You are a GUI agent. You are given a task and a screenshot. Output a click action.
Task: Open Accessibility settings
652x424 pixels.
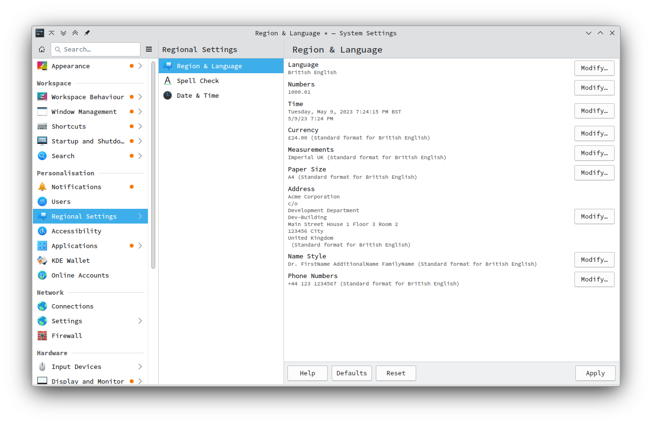click(90, 231)
